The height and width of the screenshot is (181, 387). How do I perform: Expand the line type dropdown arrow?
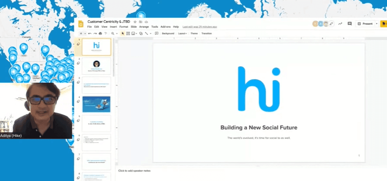[x=150, y=34]
